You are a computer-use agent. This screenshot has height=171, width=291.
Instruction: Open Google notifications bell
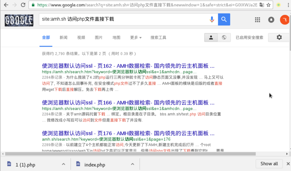[x=271, y=19]
